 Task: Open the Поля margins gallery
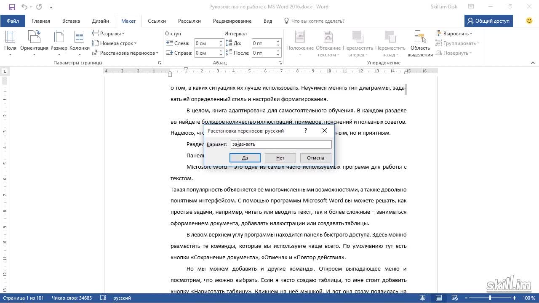10,44
